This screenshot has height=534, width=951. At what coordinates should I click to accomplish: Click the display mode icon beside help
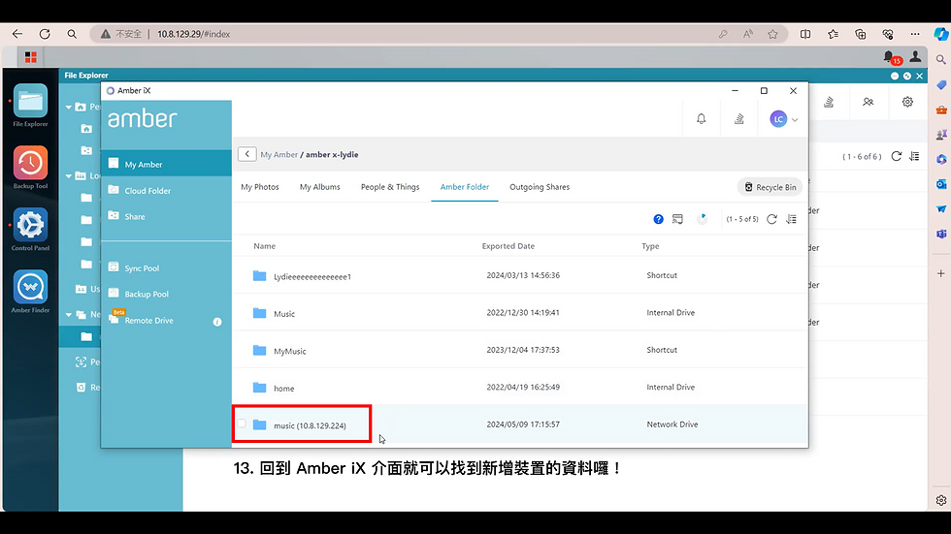(677, 219)
